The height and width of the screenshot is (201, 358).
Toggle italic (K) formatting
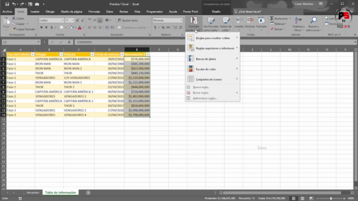(46, 27)
